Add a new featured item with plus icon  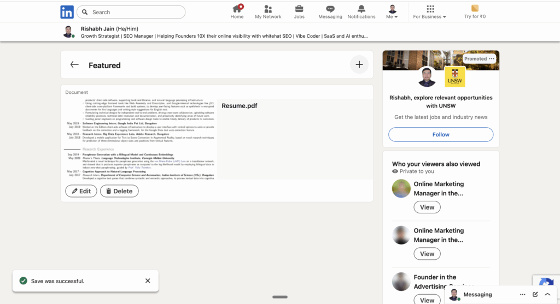[x=359, y=64]
